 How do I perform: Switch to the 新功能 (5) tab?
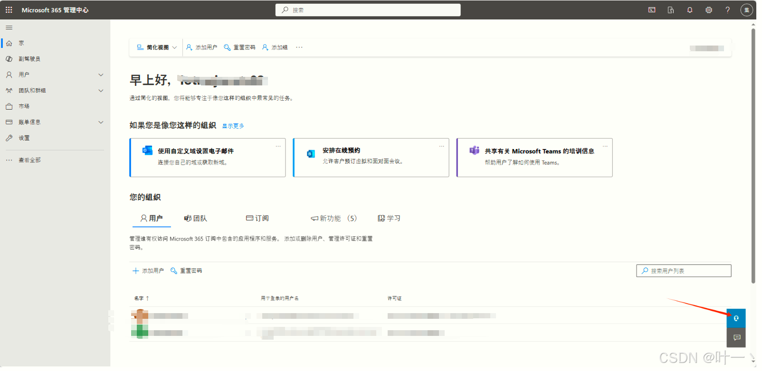pyautogui.click(x=333, y=218)
